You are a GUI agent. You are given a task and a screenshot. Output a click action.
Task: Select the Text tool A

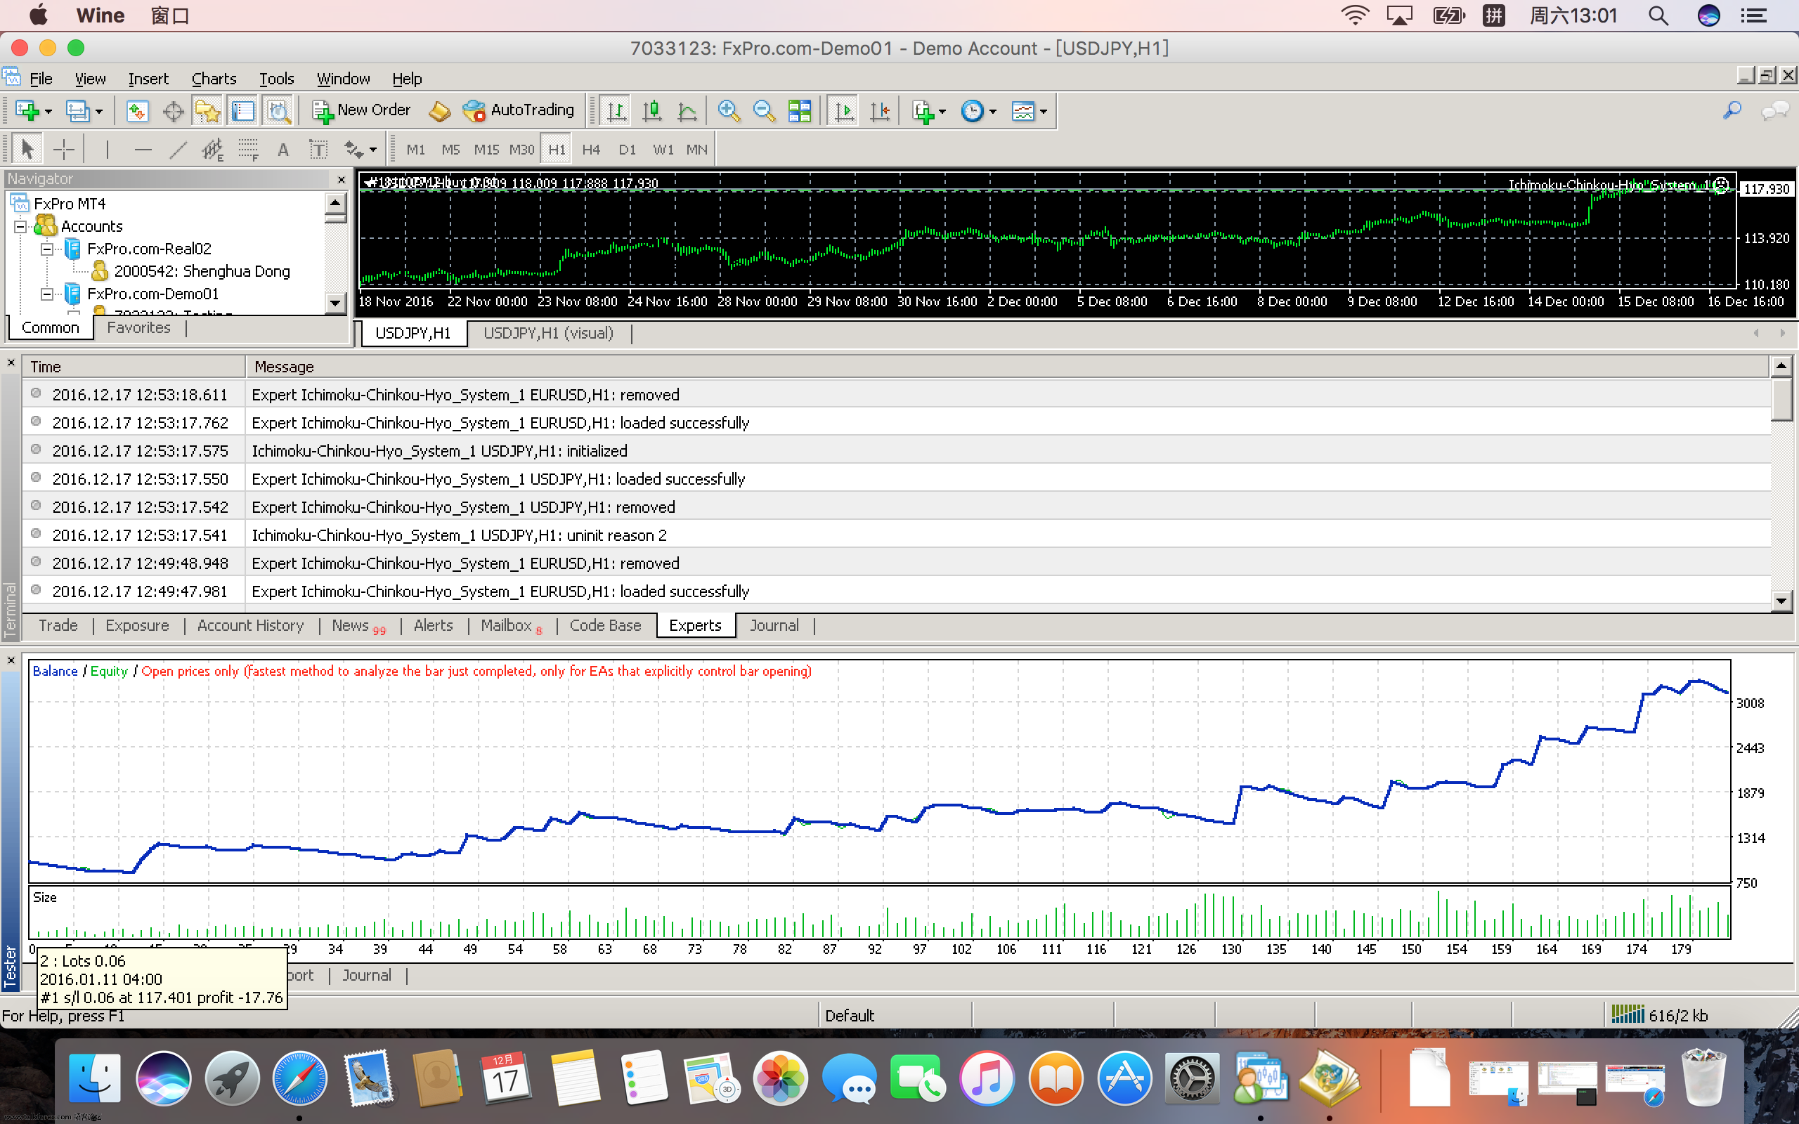pyautogui.click(x=283, y=150)
